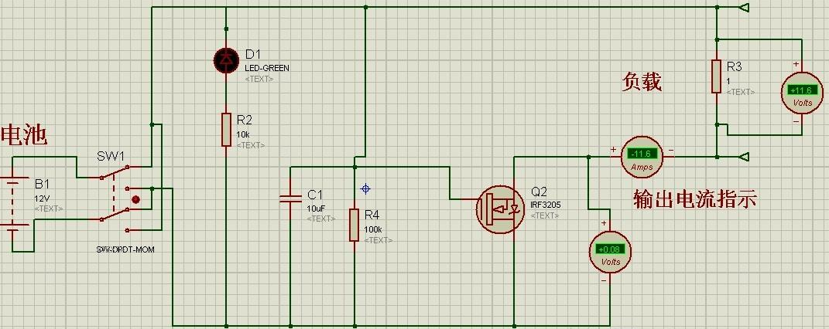This screenshot has width=829, height=329.
Task: Click the R3 reference label
Action: (735, 67)
